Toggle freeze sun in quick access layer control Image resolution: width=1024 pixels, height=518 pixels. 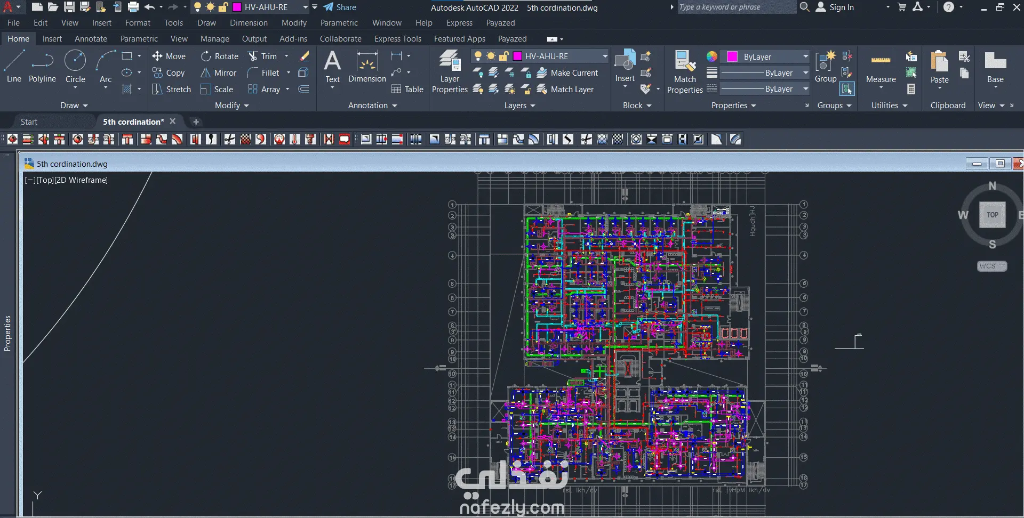click(210, 7)
